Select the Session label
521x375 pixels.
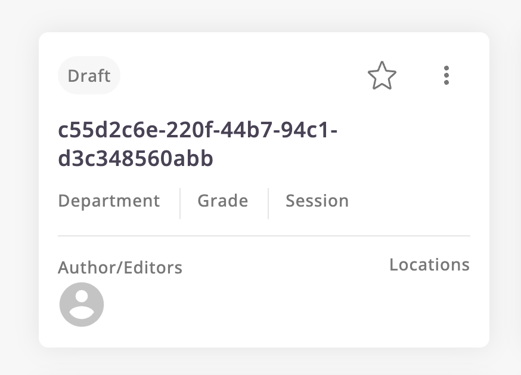317,201
